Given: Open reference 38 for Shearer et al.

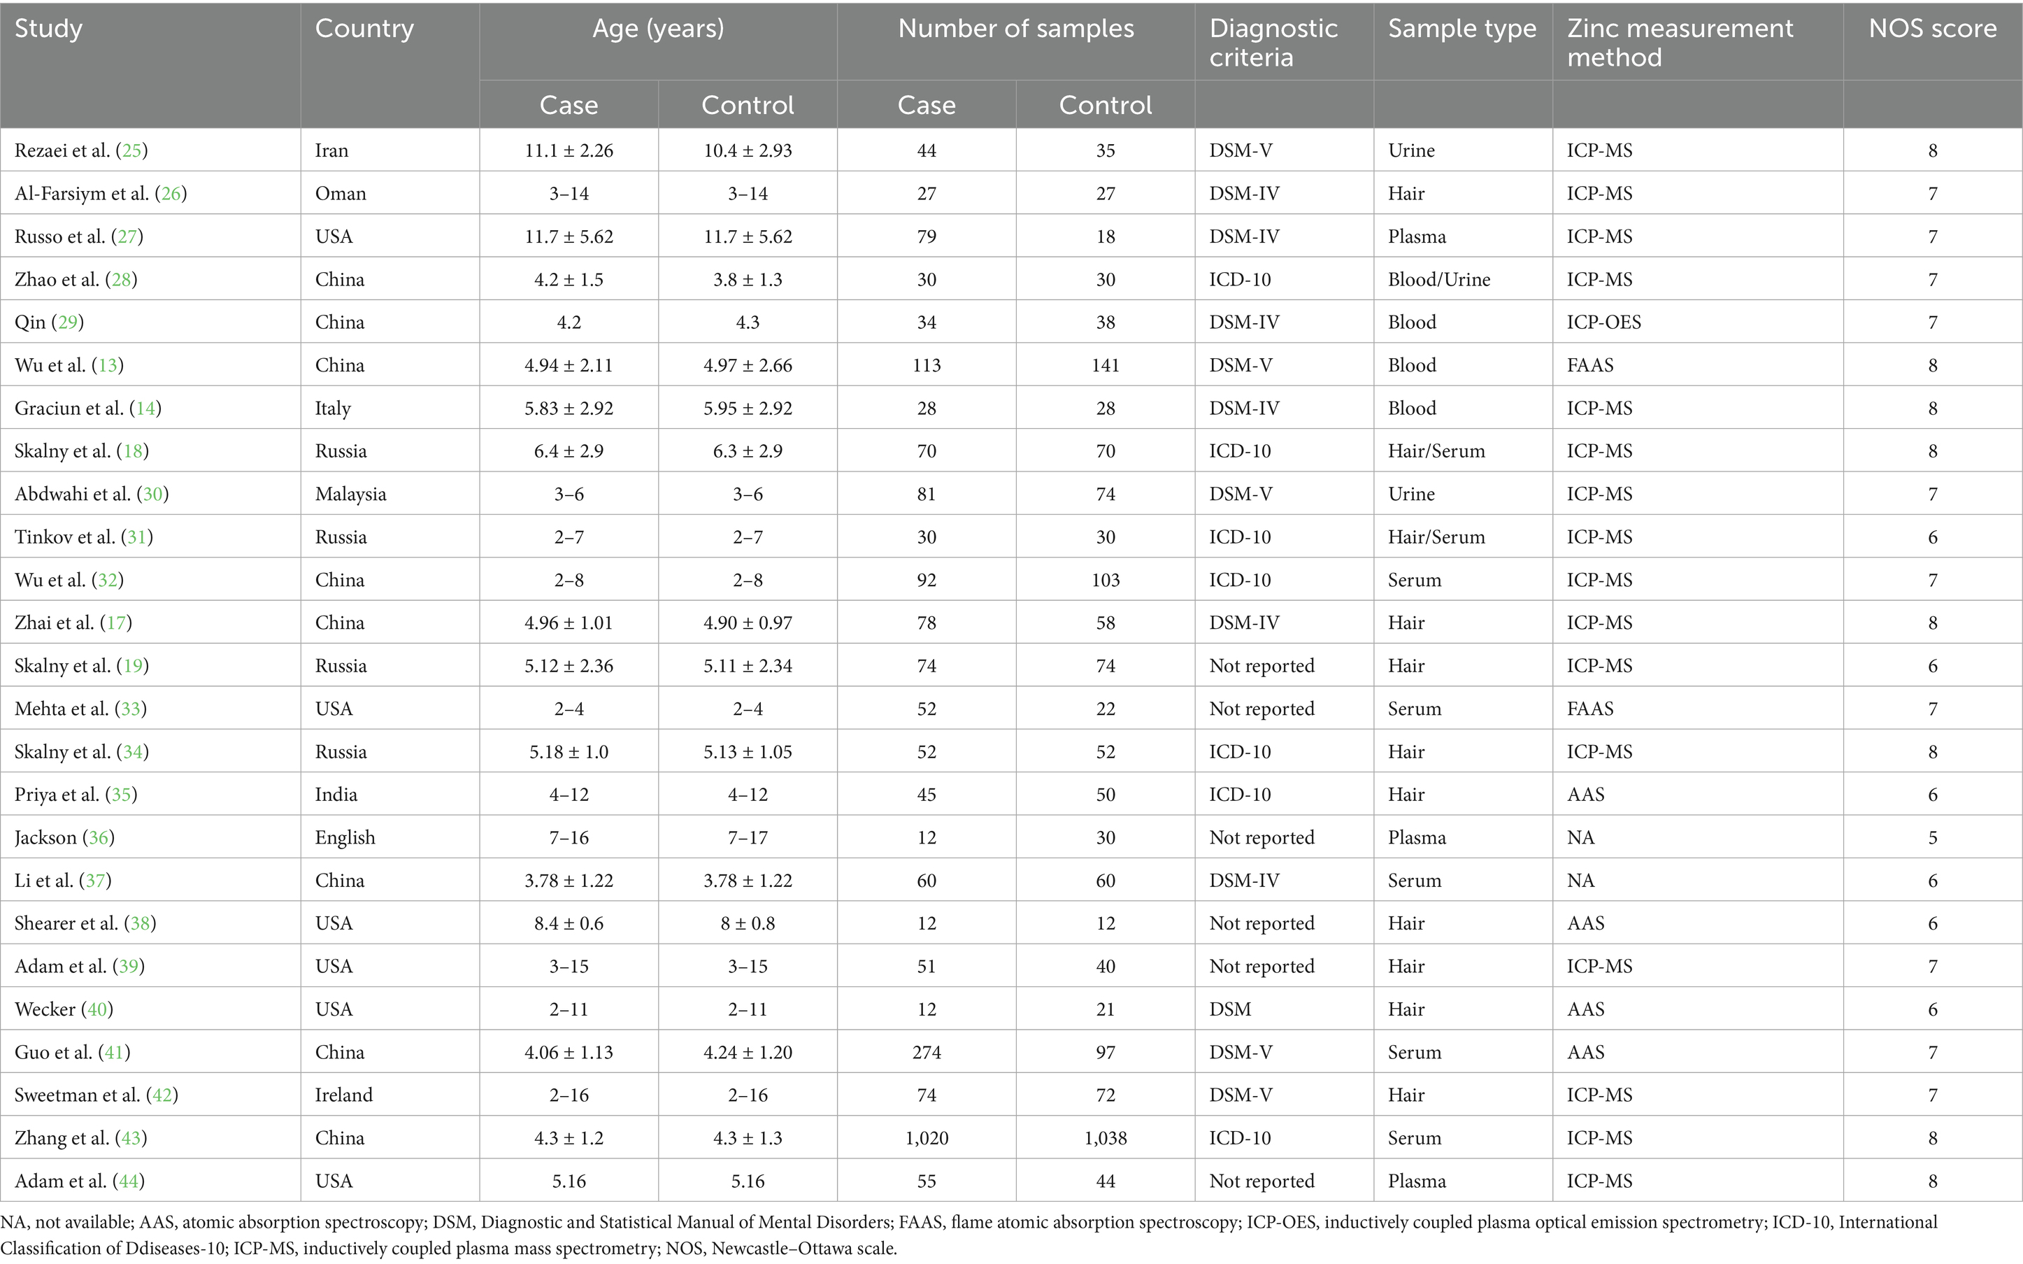Looking at the screenshot, I should coord(141,923).
